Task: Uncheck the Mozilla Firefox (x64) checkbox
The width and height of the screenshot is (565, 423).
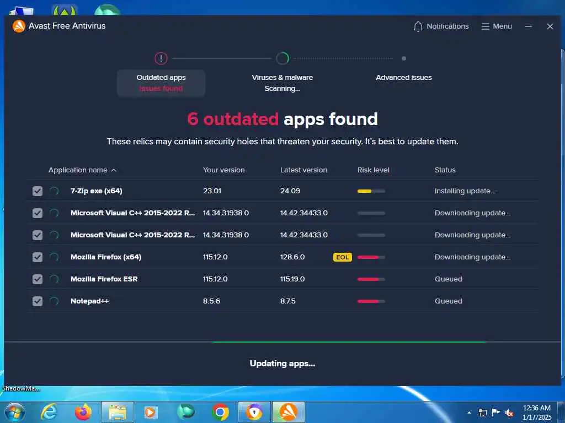Action: [x=38, y=257]
